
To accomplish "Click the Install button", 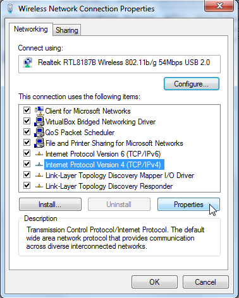I will pyautogui.click(x=50, y=205).
